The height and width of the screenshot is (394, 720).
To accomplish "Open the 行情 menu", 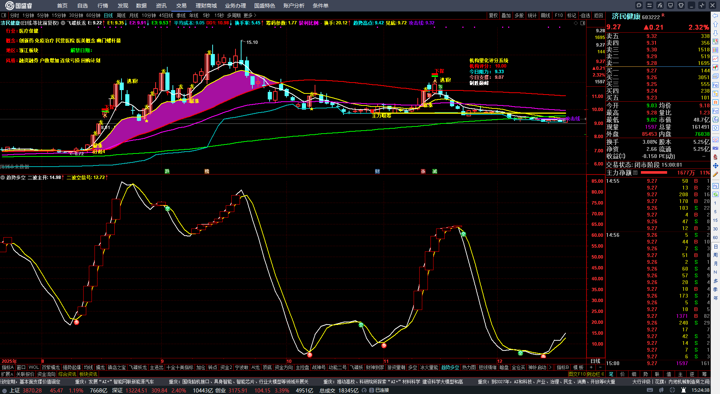I will pyautogui.click(x=103, y=6).
